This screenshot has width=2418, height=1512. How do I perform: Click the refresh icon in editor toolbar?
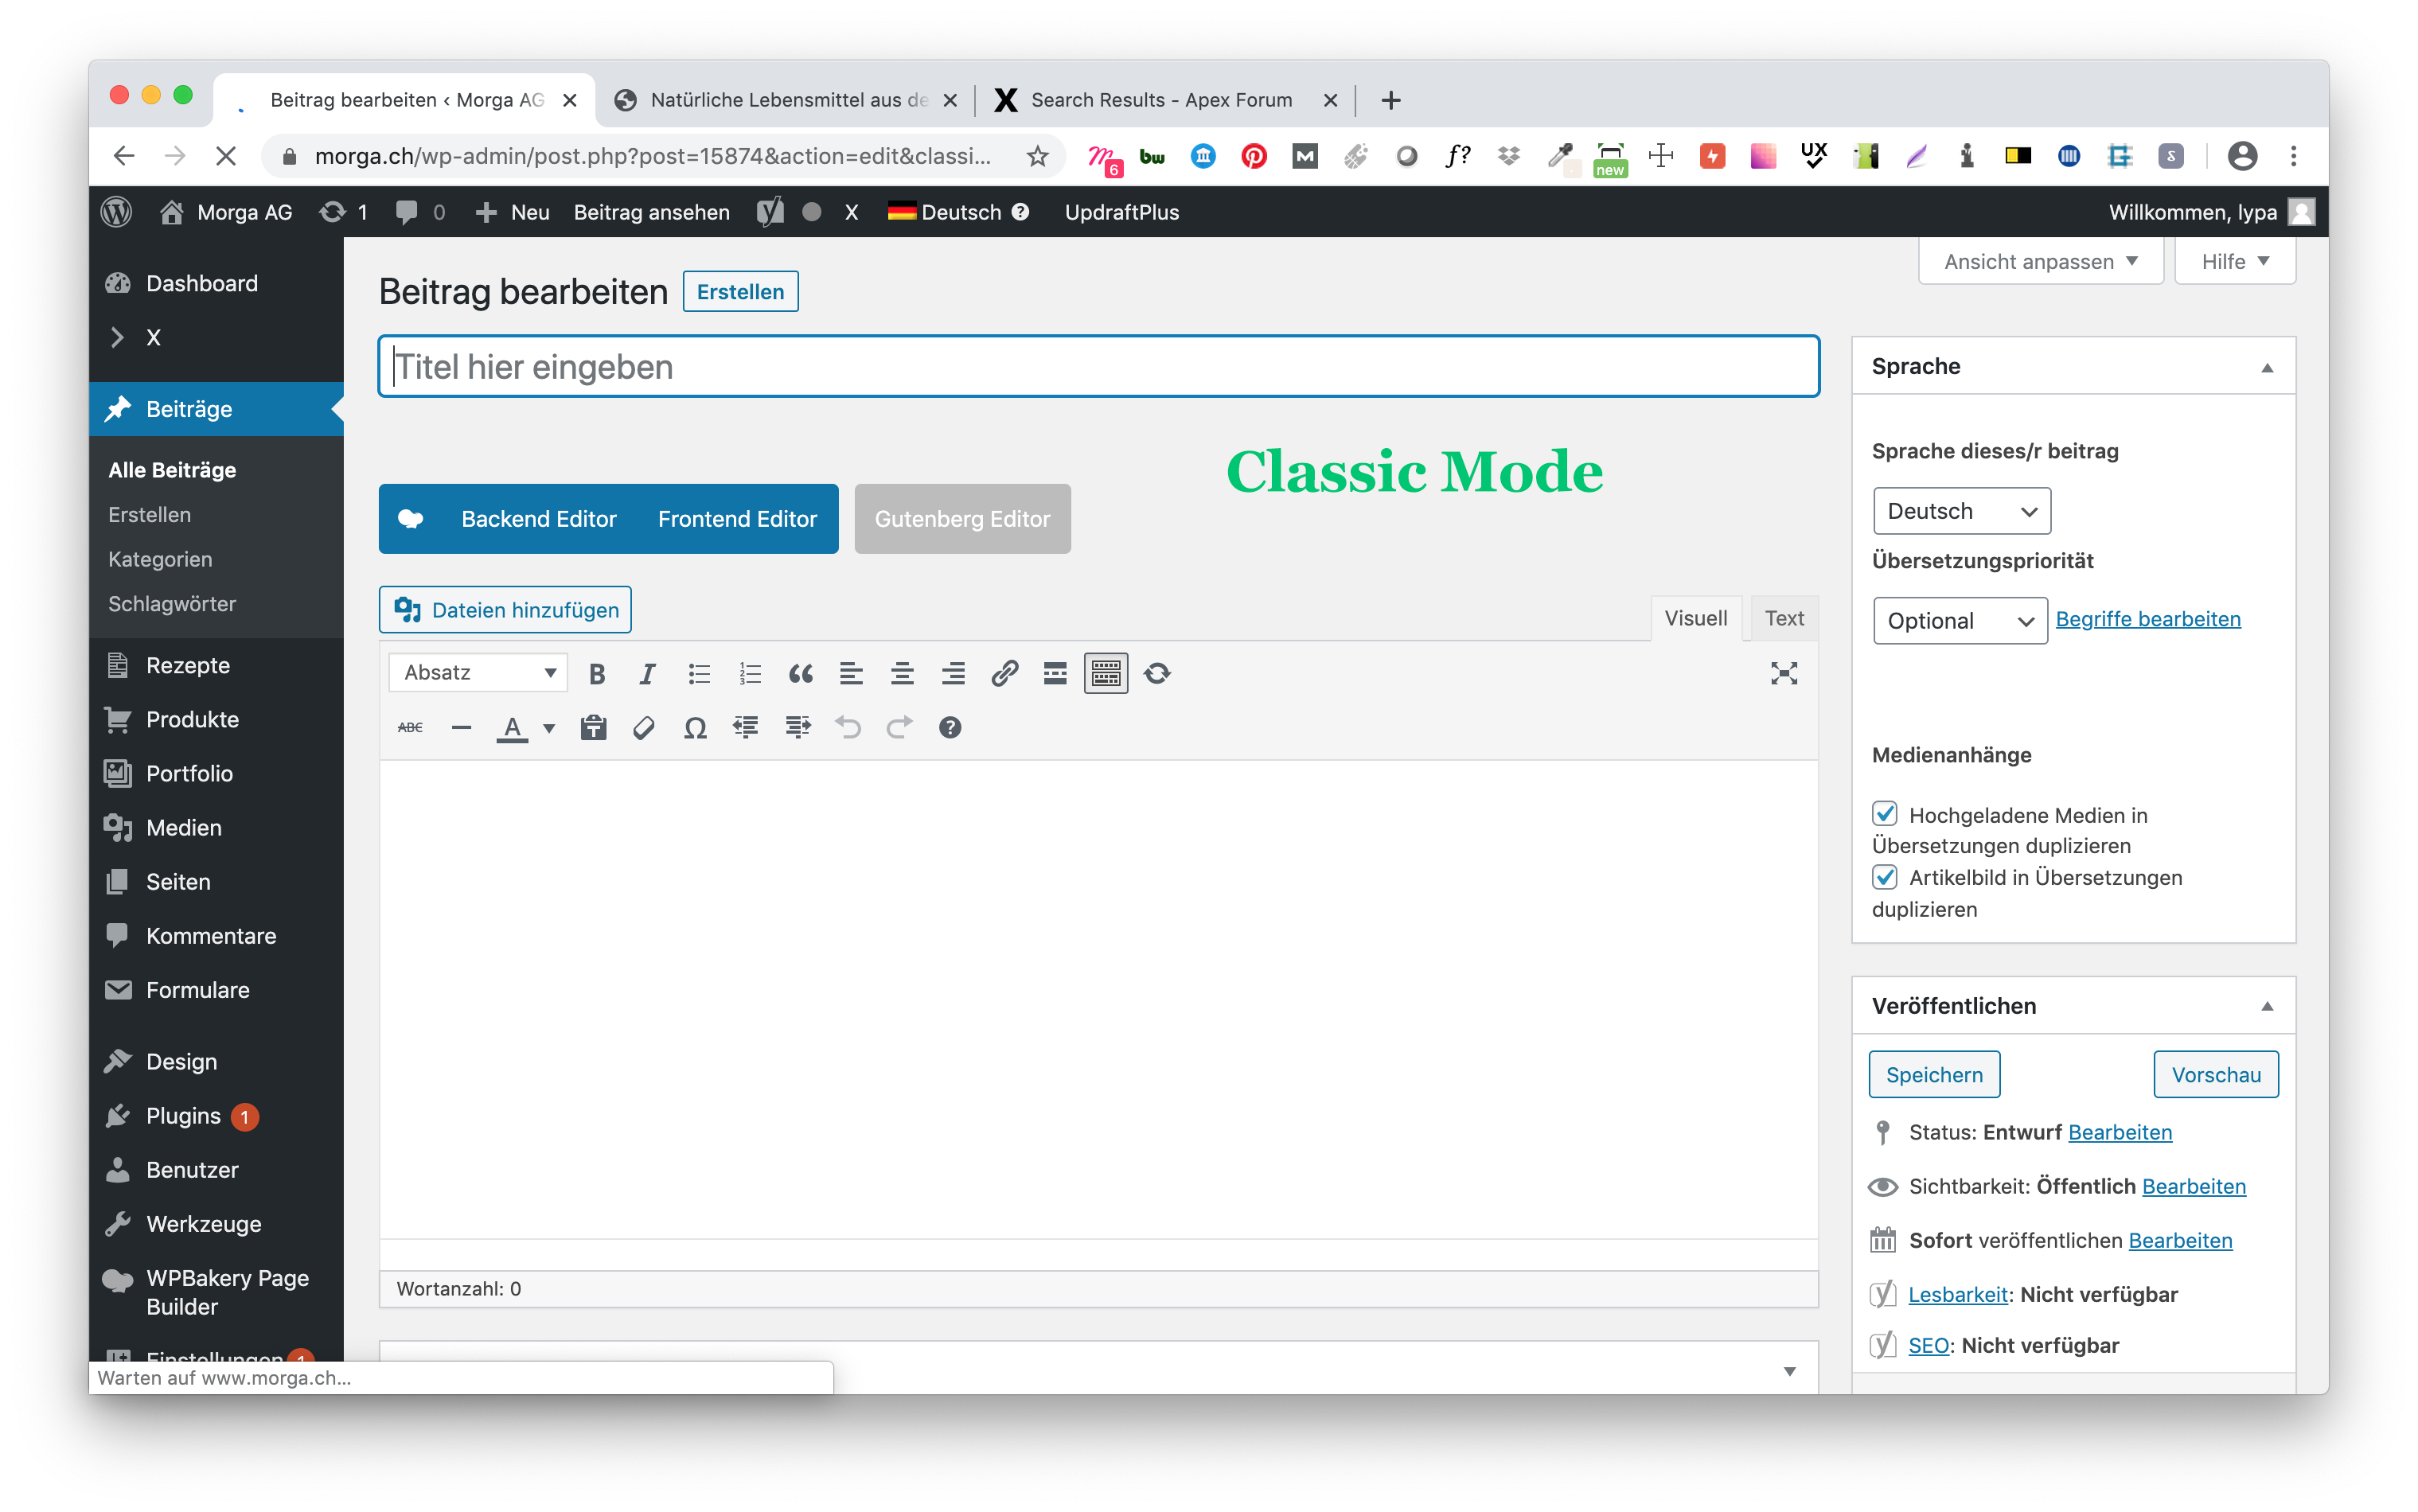click(x=1157, y=674)
